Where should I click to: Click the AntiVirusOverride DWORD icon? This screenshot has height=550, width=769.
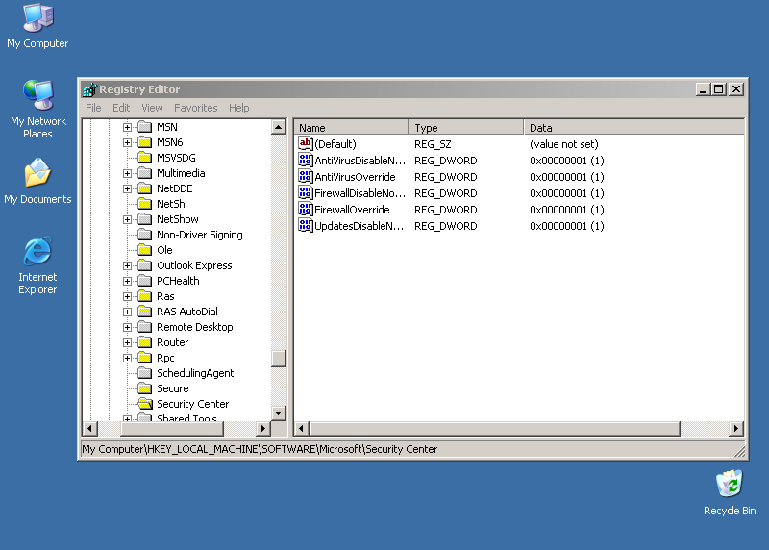coord(305,177)
